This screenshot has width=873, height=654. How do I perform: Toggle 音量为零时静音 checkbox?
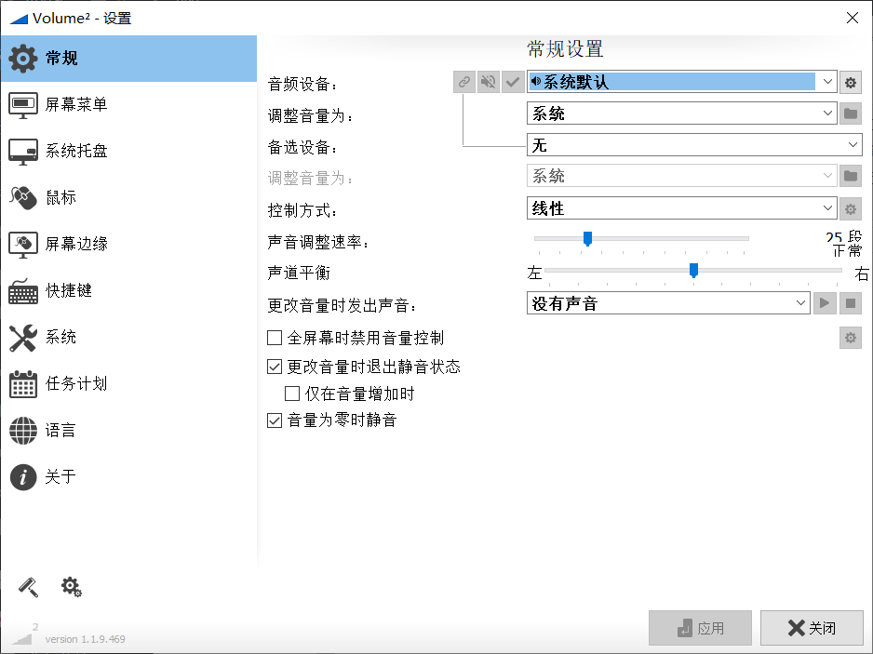[275, 420]
